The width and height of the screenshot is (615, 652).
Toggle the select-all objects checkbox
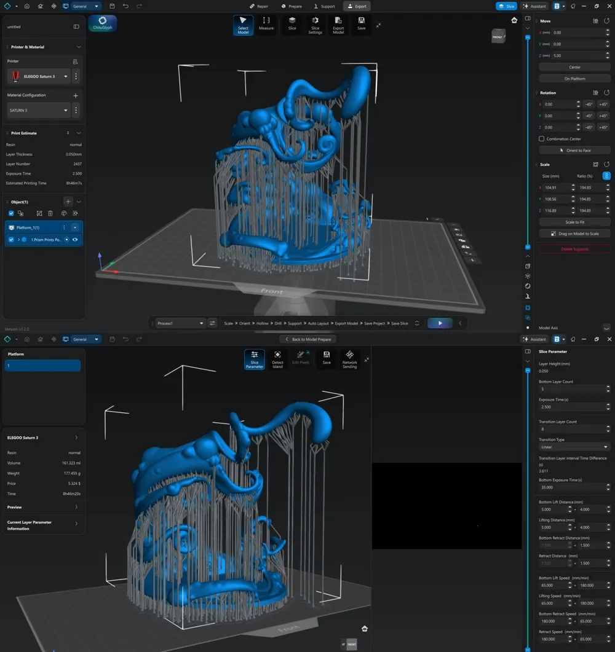click(11, 213)
